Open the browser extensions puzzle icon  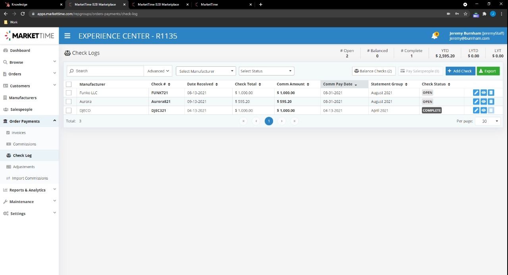484,14
